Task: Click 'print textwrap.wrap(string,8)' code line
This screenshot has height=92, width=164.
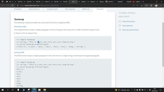Action: [x=34, y=44]
